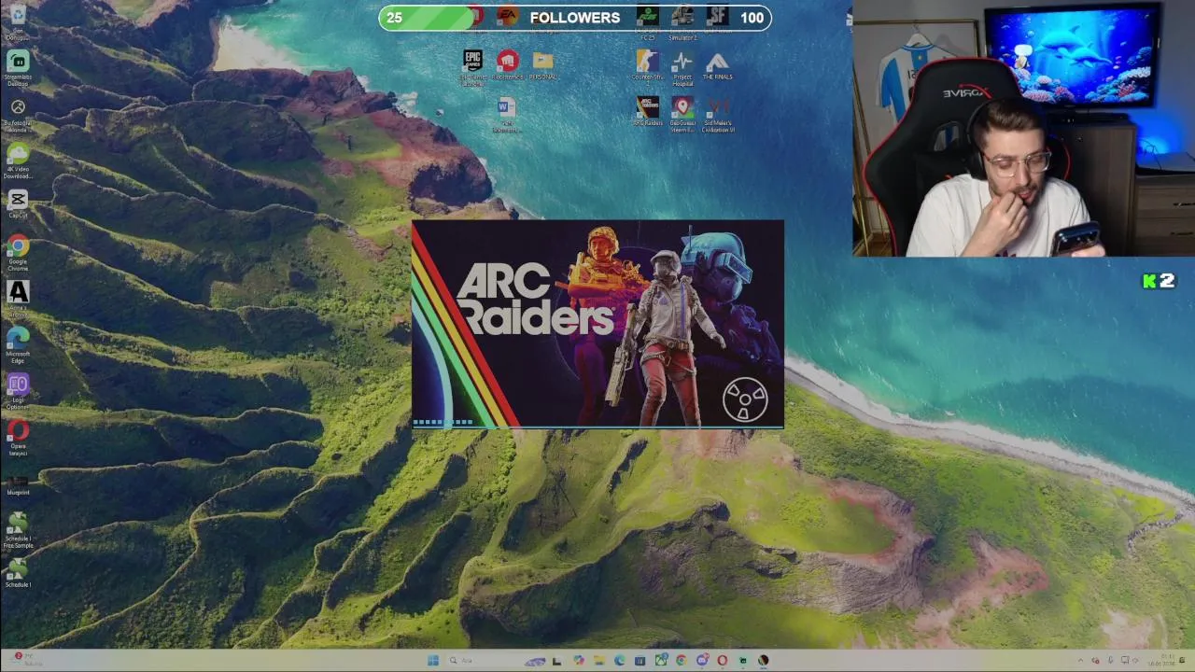Screen dimensions: 1195x672
Task: Click the ARC Raiders splash screen image
Action: [x=597, y=324]
